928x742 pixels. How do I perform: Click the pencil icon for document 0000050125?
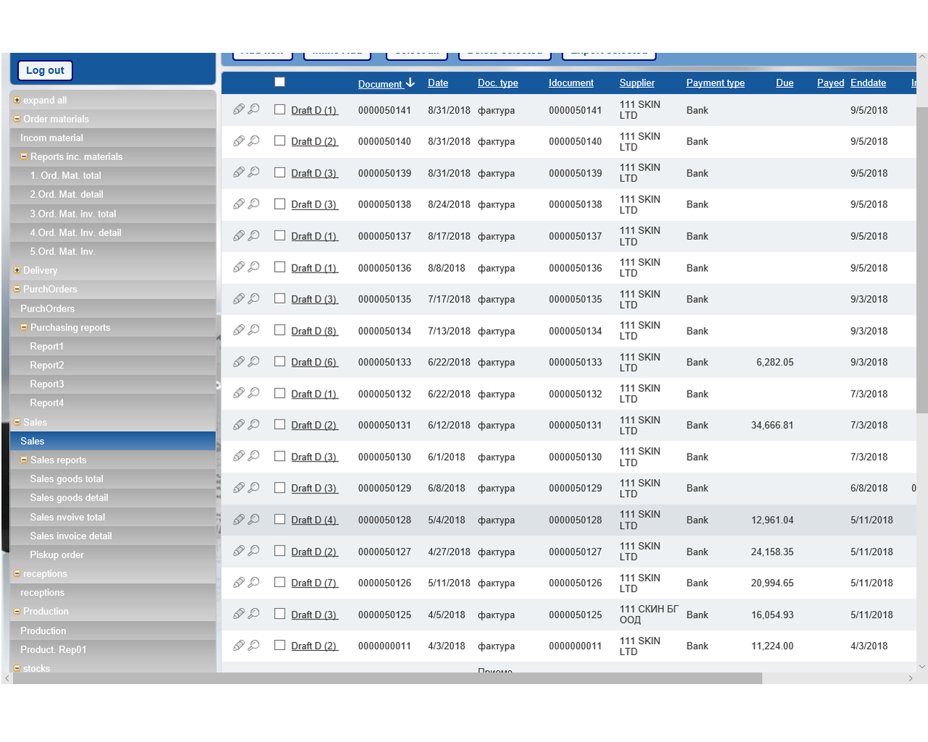239,614
